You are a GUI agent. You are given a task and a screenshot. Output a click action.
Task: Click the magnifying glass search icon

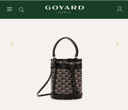(x=21, y=10)
